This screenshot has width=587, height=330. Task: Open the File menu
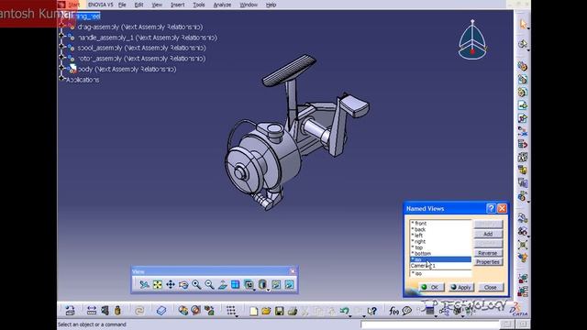point(122,5)
